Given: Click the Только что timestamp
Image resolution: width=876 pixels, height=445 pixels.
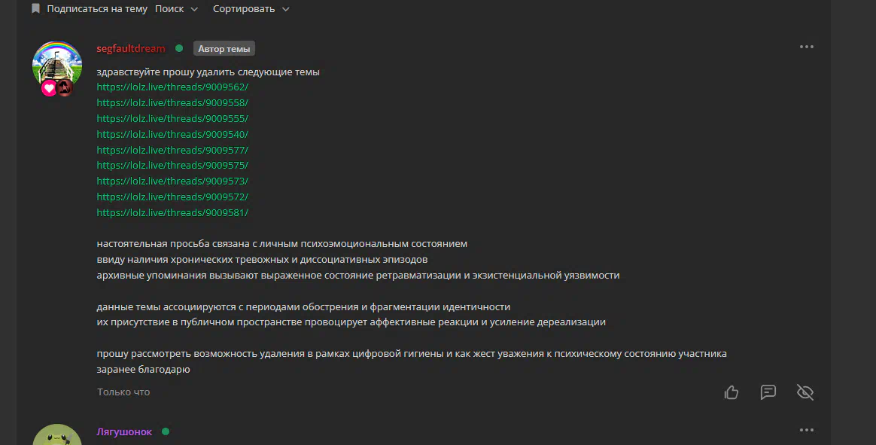Looking at the screenshot, I should point(123,392).
